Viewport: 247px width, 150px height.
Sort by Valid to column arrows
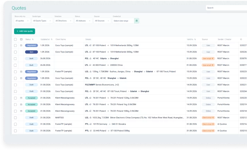pos(195,39)
